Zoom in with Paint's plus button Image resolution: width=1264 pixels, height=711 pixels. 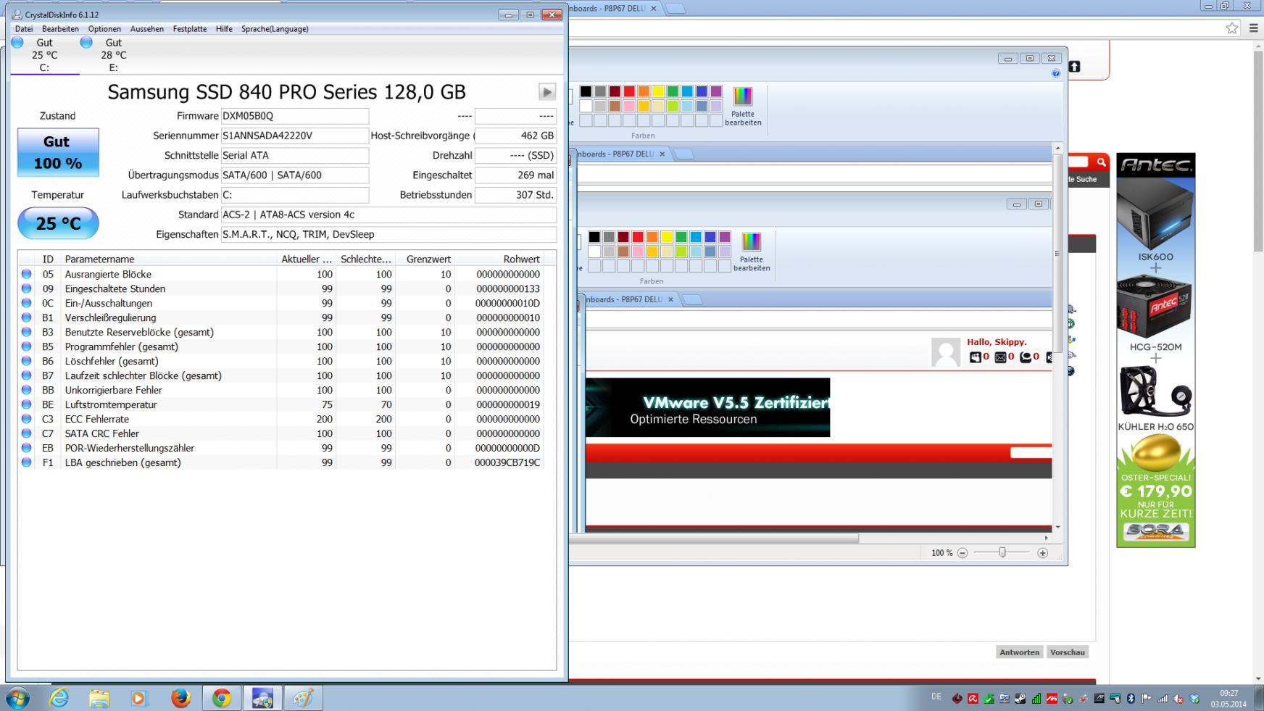[x=1043, y=553]
